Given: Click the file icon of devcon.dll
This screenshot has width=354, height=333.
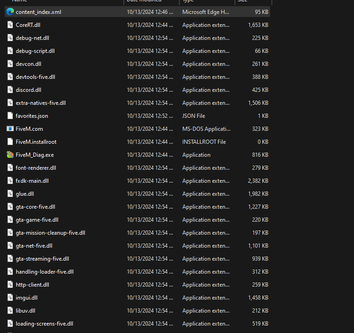Looking at the screenshot, I should [10, 64].
